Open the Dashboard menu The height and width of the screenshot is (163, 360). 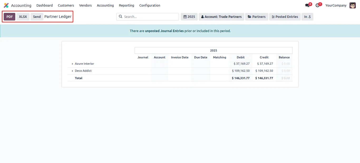pyautogui.click(x=45, y=5)
